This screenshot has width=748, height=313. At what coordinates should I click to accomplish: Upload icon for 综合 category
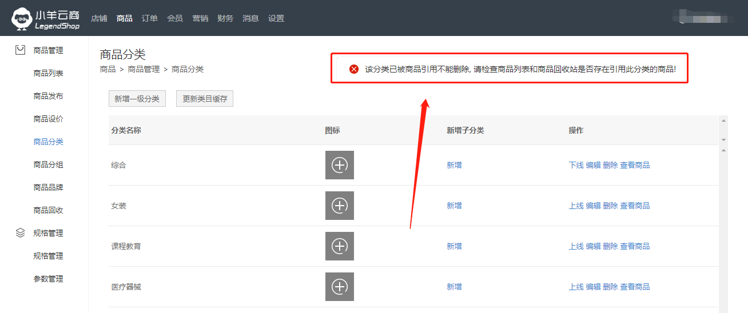pos(340,165)
